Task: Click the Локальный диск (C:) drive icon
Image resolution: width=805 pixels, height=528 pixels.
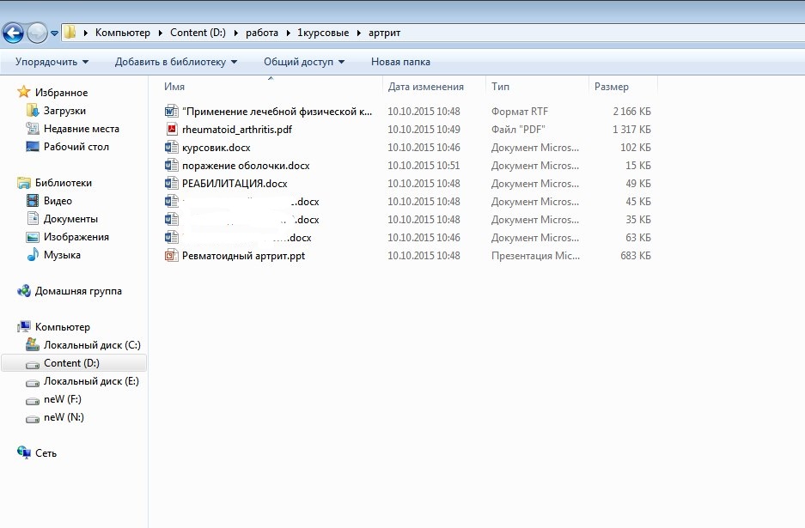Action: pyautogui.click(x=33, y=344)
